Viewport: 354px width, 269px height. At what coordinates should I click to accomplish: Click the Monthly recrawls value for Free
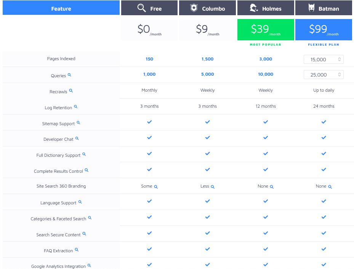(x=149, y=90)
